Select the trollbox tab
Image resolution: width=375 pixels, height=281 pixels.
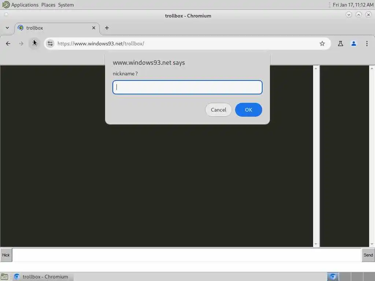(57, 28)
